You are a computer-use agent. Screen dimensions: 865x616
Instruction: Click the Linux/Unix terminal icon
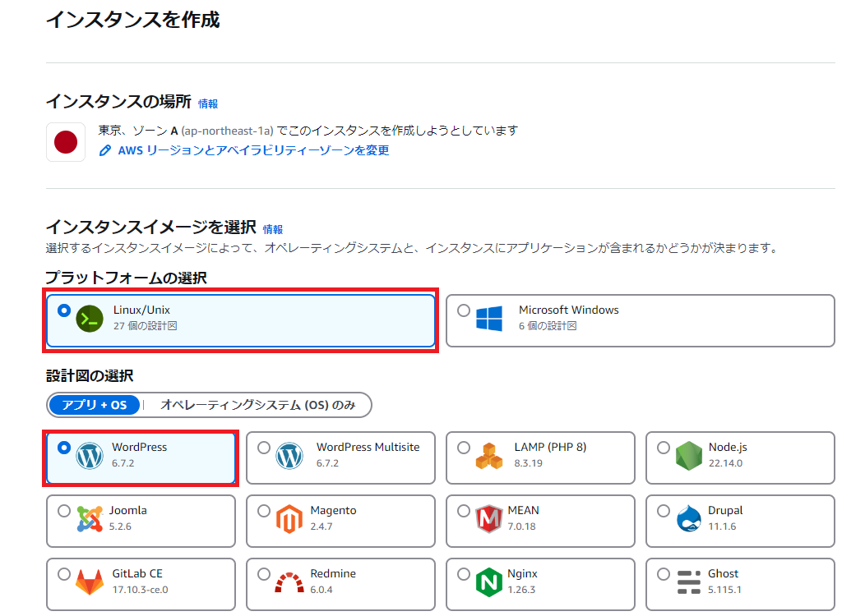pos(90,319)
